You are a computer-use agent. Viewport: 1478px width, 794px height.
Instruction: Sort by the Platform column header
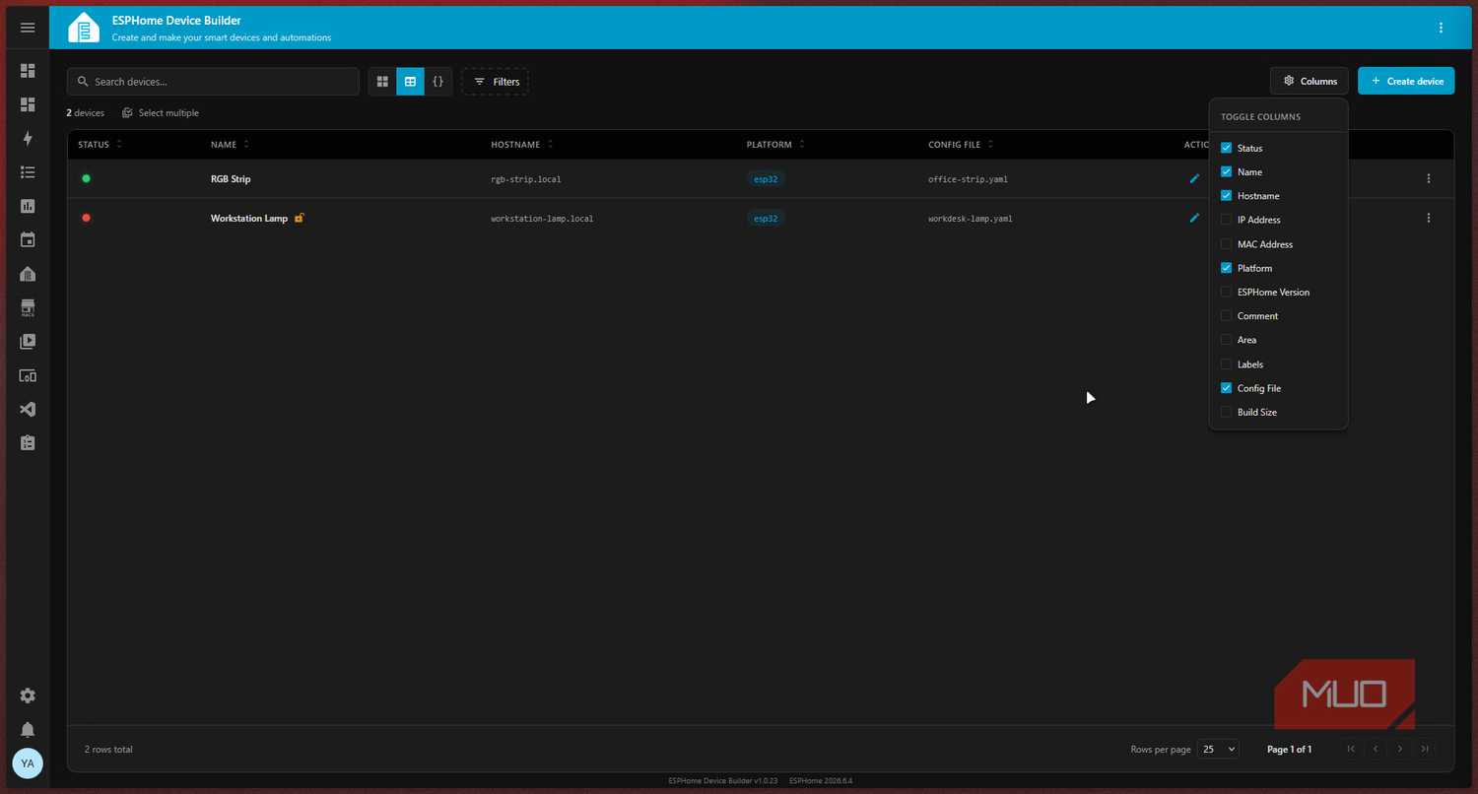[x=775, y=145]
